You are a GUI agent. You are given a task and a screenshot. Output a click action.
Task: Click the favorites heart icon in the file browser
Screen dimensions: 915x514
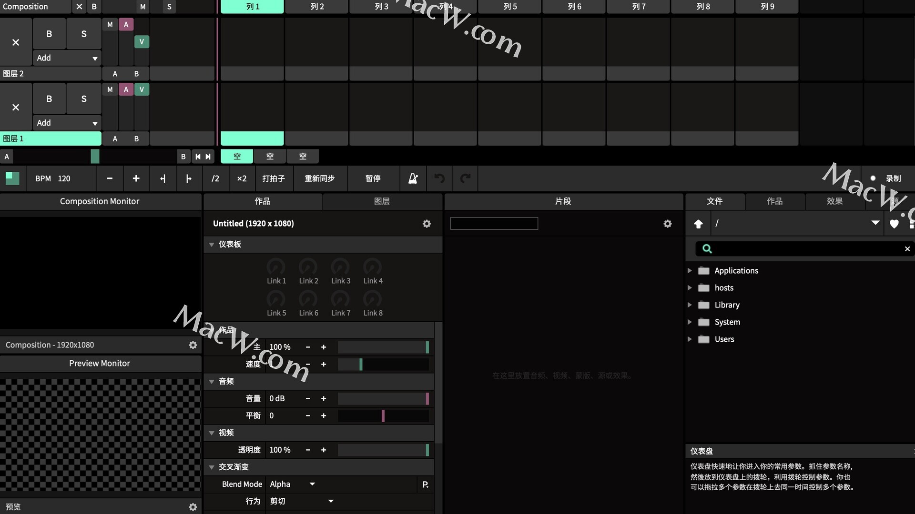click(x=894, y=224)
